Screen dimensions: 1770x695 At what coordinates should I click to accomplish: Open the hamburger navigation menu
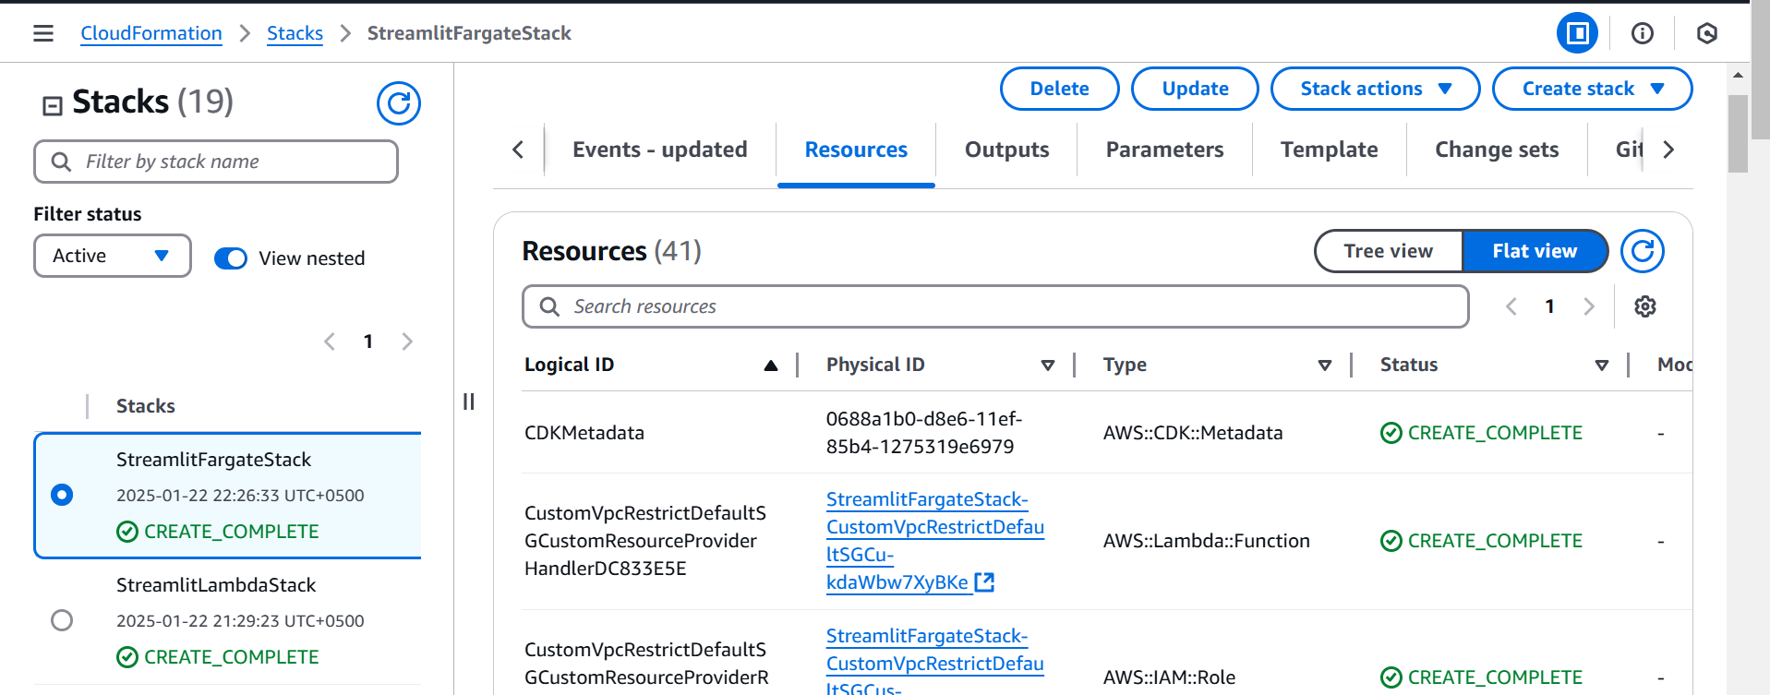tap(43, 33)
